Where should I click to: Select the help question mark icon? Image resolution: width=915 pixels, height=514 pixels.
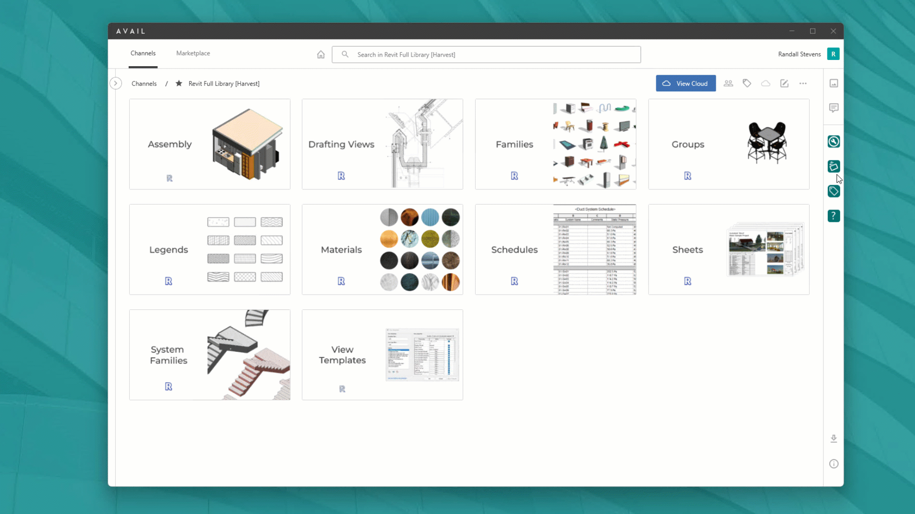tap(834, 216)
